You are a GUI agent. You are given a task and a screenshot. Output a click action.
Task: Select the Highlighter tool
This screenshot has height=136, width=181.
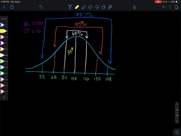(84, 7)
